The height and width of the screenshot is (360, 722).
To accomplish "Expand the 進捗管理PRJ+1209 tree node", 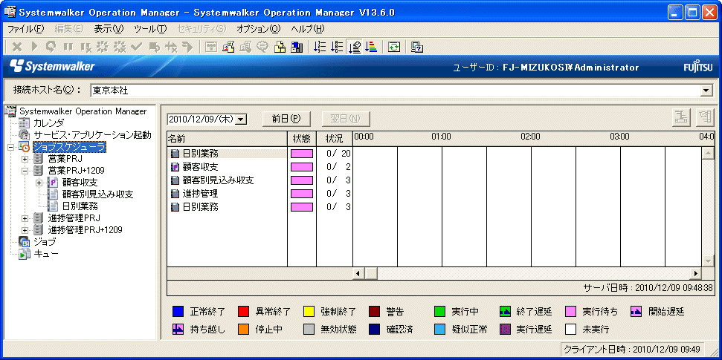I will coord(25,229).
